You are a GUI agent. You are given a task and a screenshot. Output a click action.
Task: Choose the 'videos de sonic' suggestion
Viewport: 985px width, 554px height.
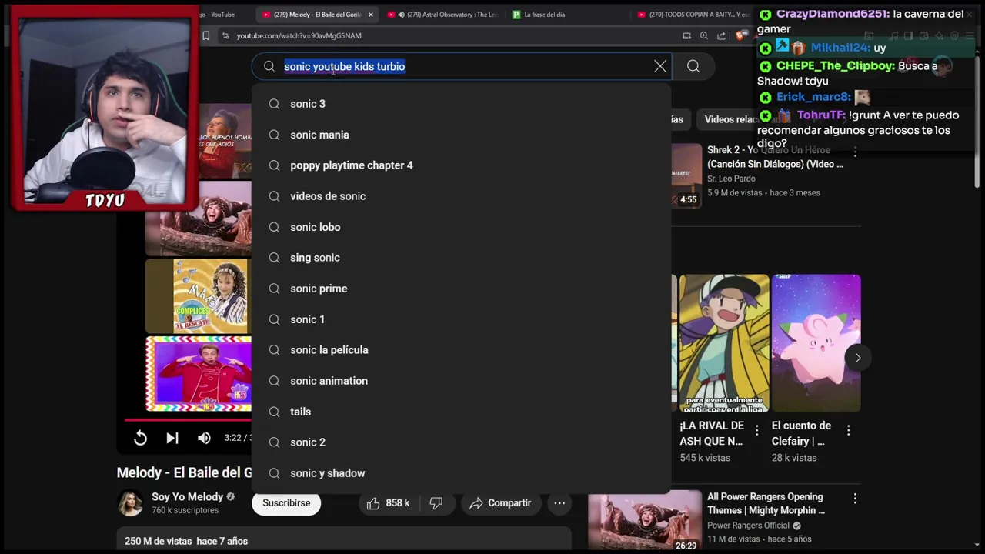[461, 196]
